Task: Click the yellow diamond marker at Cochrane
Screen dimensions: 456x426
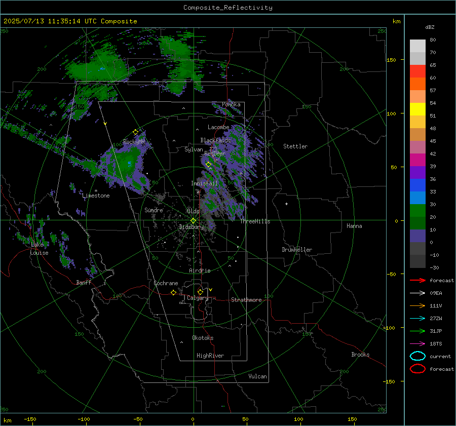Action: point(173,292)
